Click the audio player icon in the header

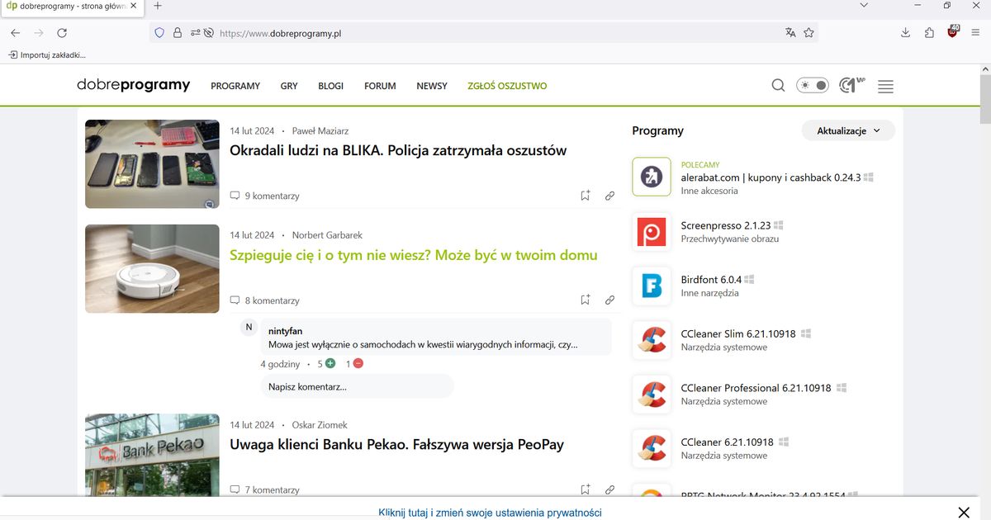851,84
